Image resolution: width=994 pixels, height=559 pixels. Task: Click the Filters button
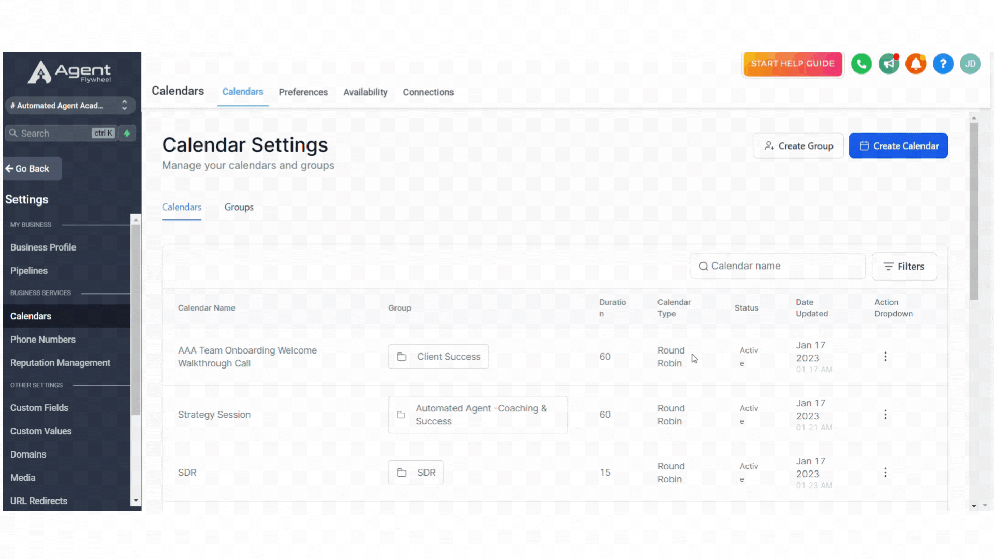click(903, 266)
